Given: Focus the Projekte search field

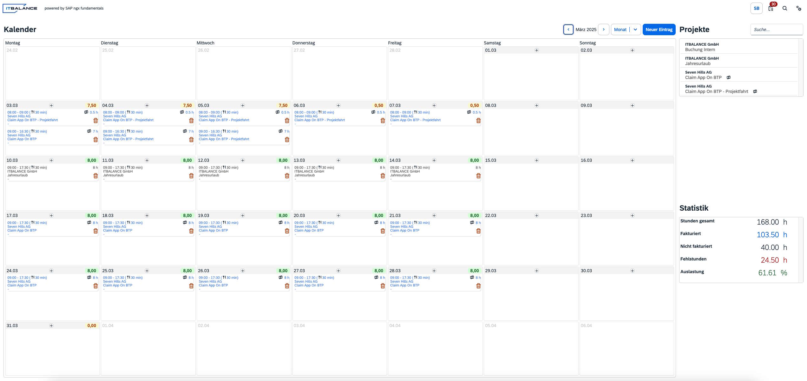Looking at the screenshot, I should click(x=777, y=30).
